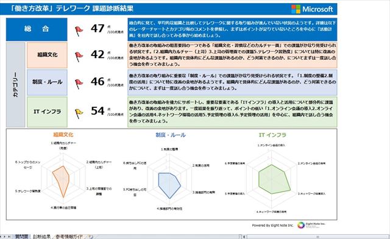The image size is (390, 239).
Task: Click the Eight Note Inc. colorful ring logo
Action: (301, 225)
